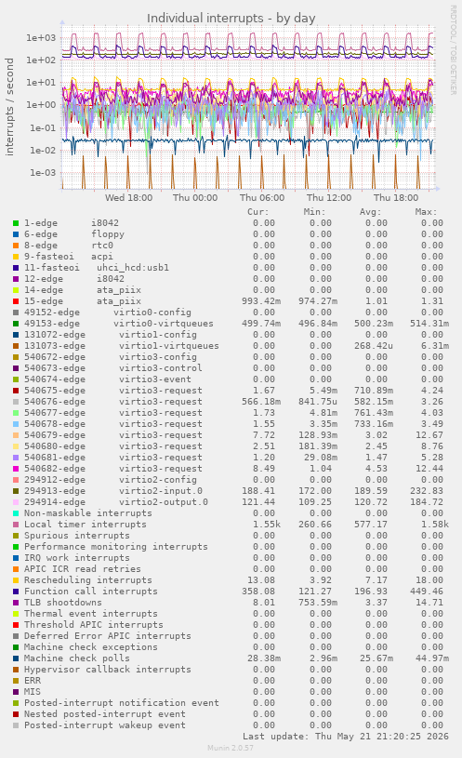Click the red swatch beside 15-edge ata_piix
The width and height of the screenshot is (462, 758).
coord(16,301)
